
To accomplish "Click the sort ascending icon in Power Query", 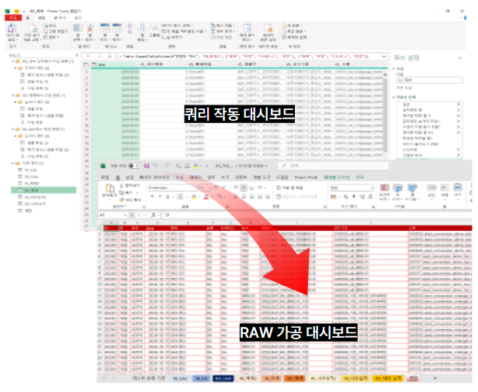I will 130,26.
